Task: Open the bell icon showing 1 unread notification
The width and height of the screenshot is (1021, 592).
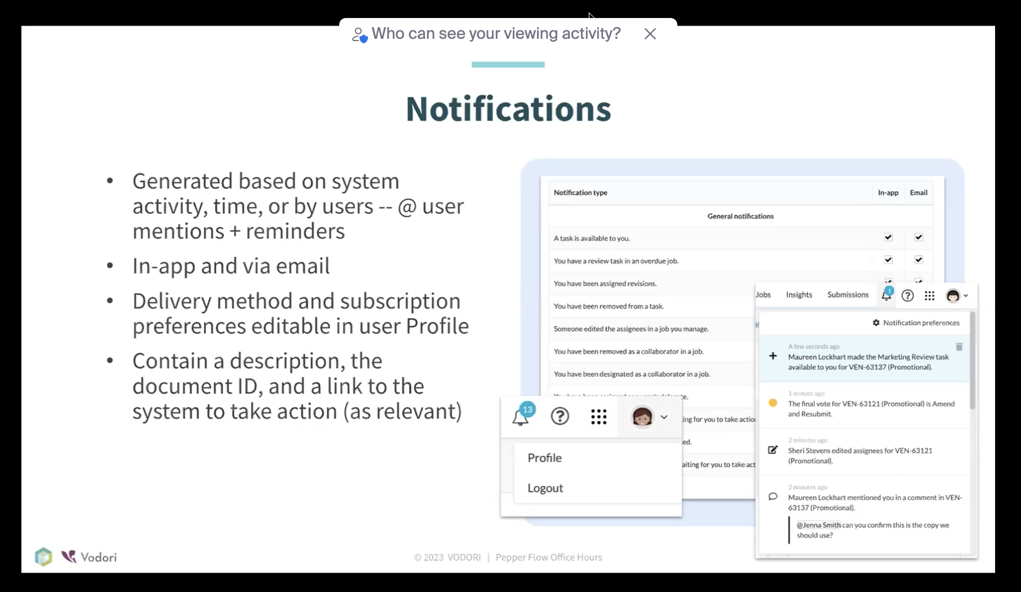Action: (886, 295)
